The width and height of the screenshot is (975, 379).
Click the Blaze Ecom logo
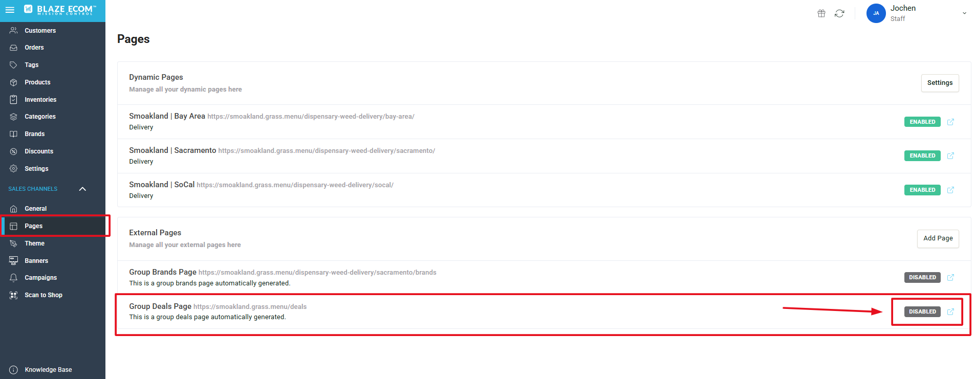coord(60,10)
